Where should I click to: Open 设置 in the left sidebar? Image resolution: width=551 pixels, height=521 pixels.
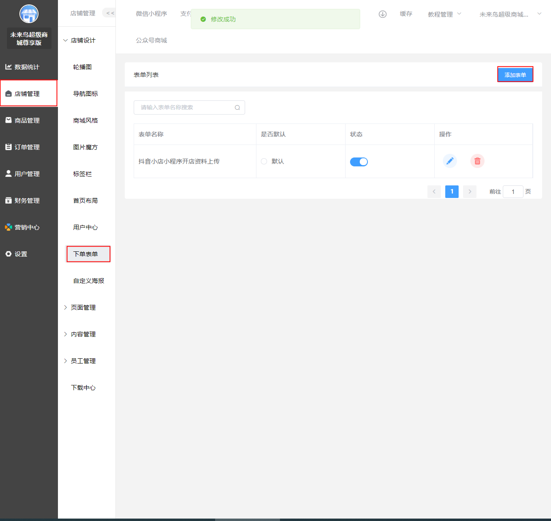pos(21,254)
